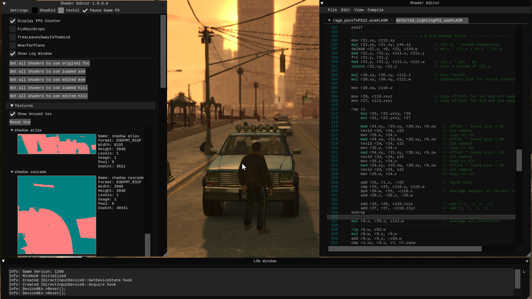The height and width of the screenshot is (299, 532).
Task: Click 'Format: D3DFMT_R32F' in shadow cascade info
Action: (x=120, y=182)
